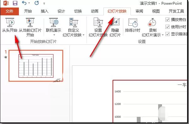Click the 演示文稿1 - PowerPoint window title
Viewport: 189px width, 124px height.
coord(161,3)
